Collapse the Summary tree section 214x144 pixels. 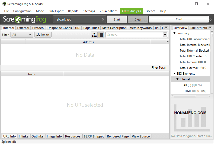[174, 33]
